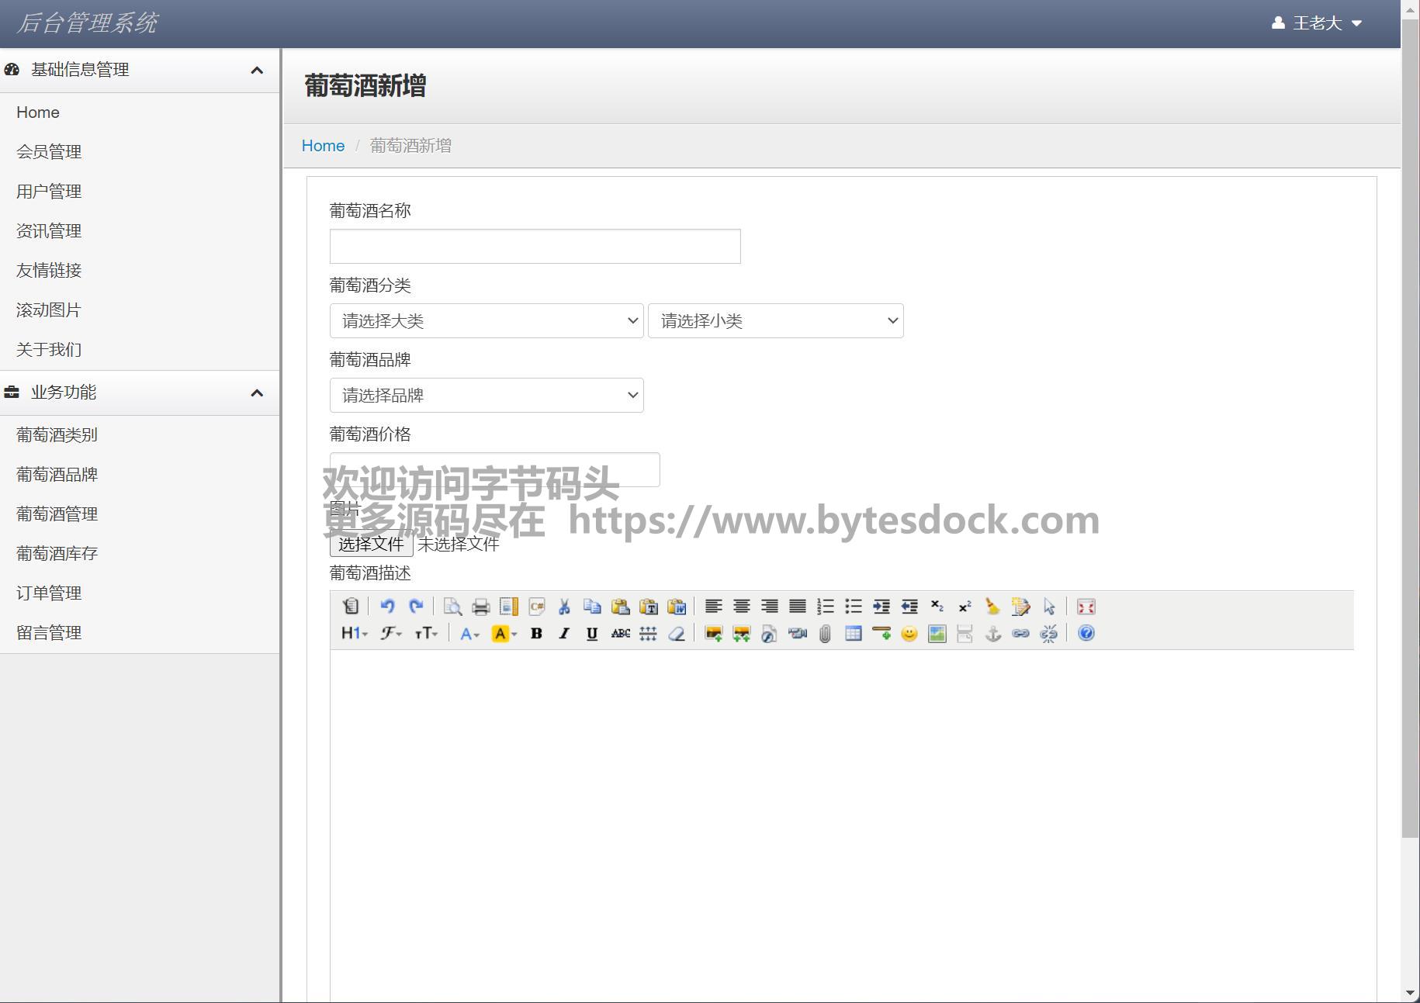Viewport: 1420px width, 1003px height.
Task: Insert an emoticon with smiley icon
Action: tap(909, 634)
